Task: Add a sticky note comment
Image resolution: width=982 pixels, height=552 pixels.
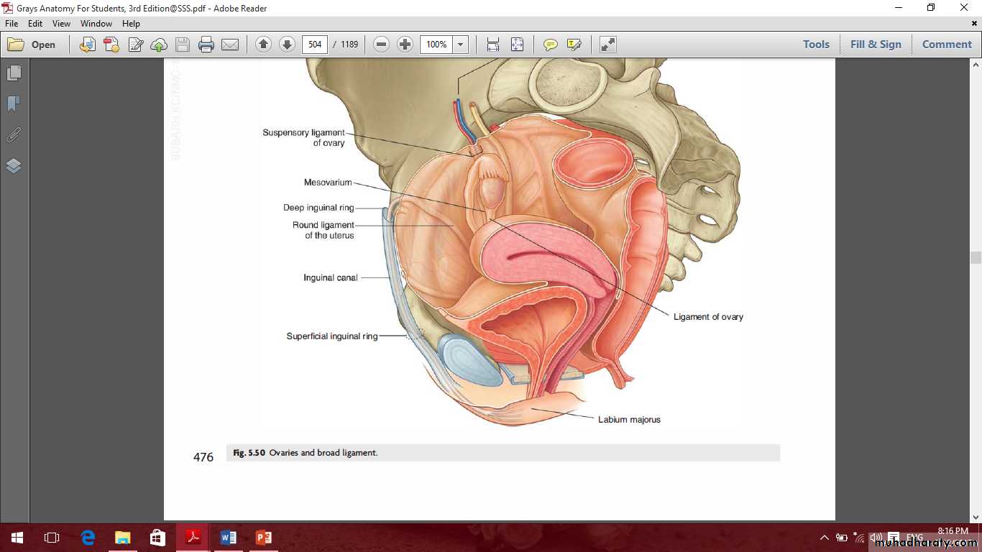Action: pyautogui.click(x=550, y=45)
